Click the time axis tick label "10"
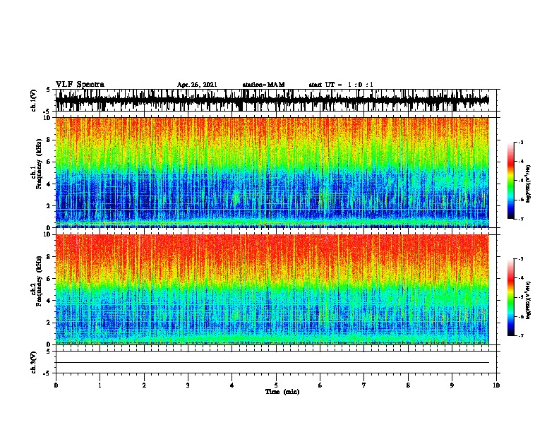The width and height of the screenshot is (559, 432). click(x=496, y=385)
